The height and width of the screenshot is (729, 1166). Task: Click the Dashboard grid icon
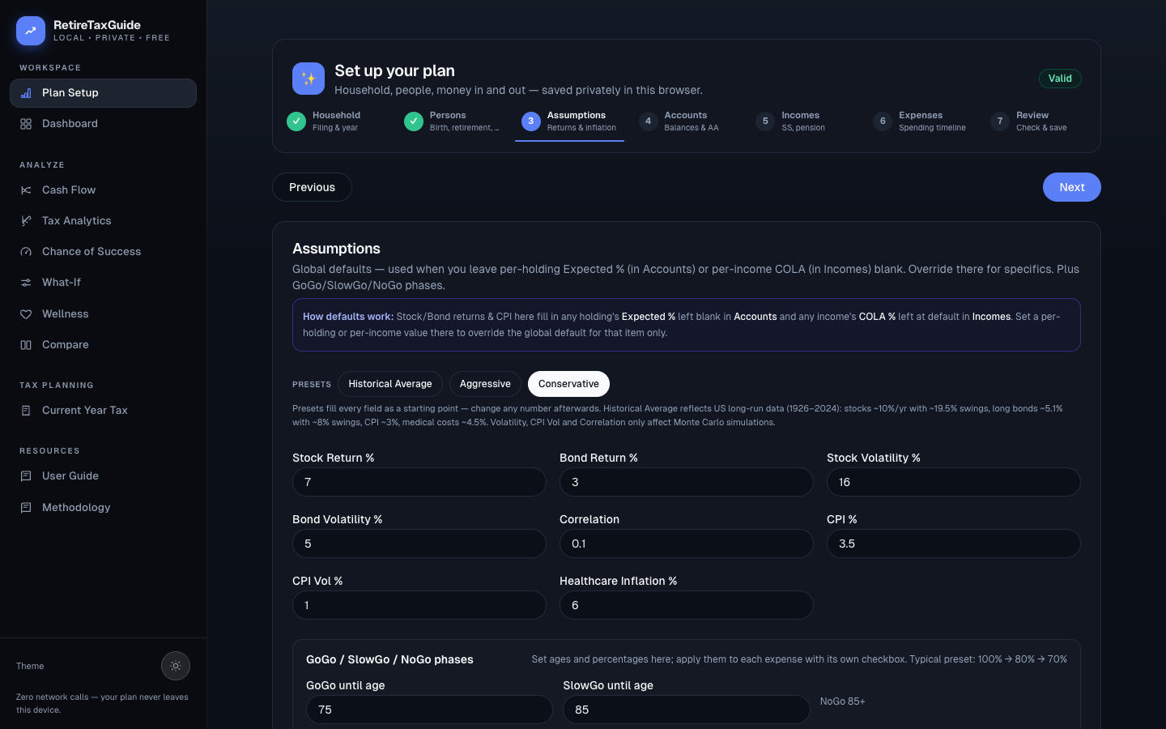[26, 124]
